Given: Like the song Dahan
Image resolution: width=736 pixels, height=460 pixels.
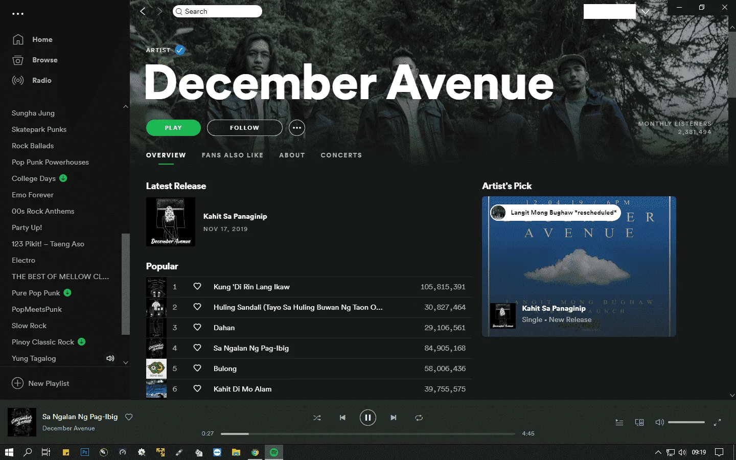Looking at the screenshot, I should click(x=197, y=328).
